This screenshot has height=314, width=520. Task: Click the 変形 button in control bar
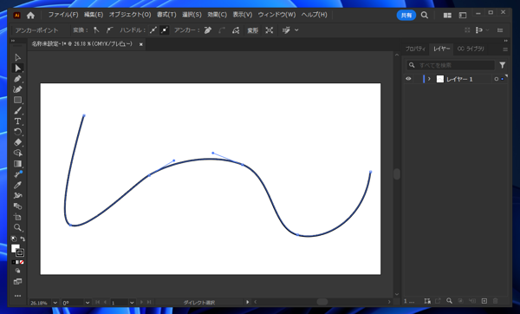pyautogui.click(x=253, y=30)
